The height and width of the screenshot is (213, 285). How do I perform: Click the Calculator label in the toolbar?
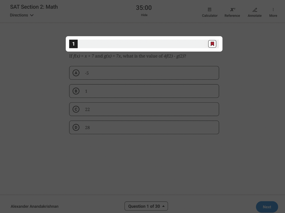[x=210, y=16]
